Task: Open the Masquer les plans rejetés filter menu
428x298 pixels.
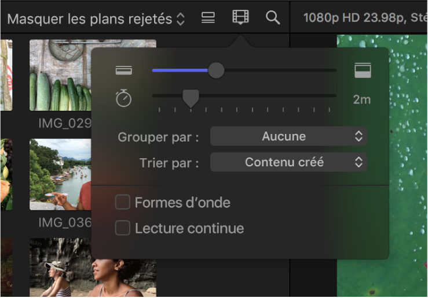Action: click(96, 19)
